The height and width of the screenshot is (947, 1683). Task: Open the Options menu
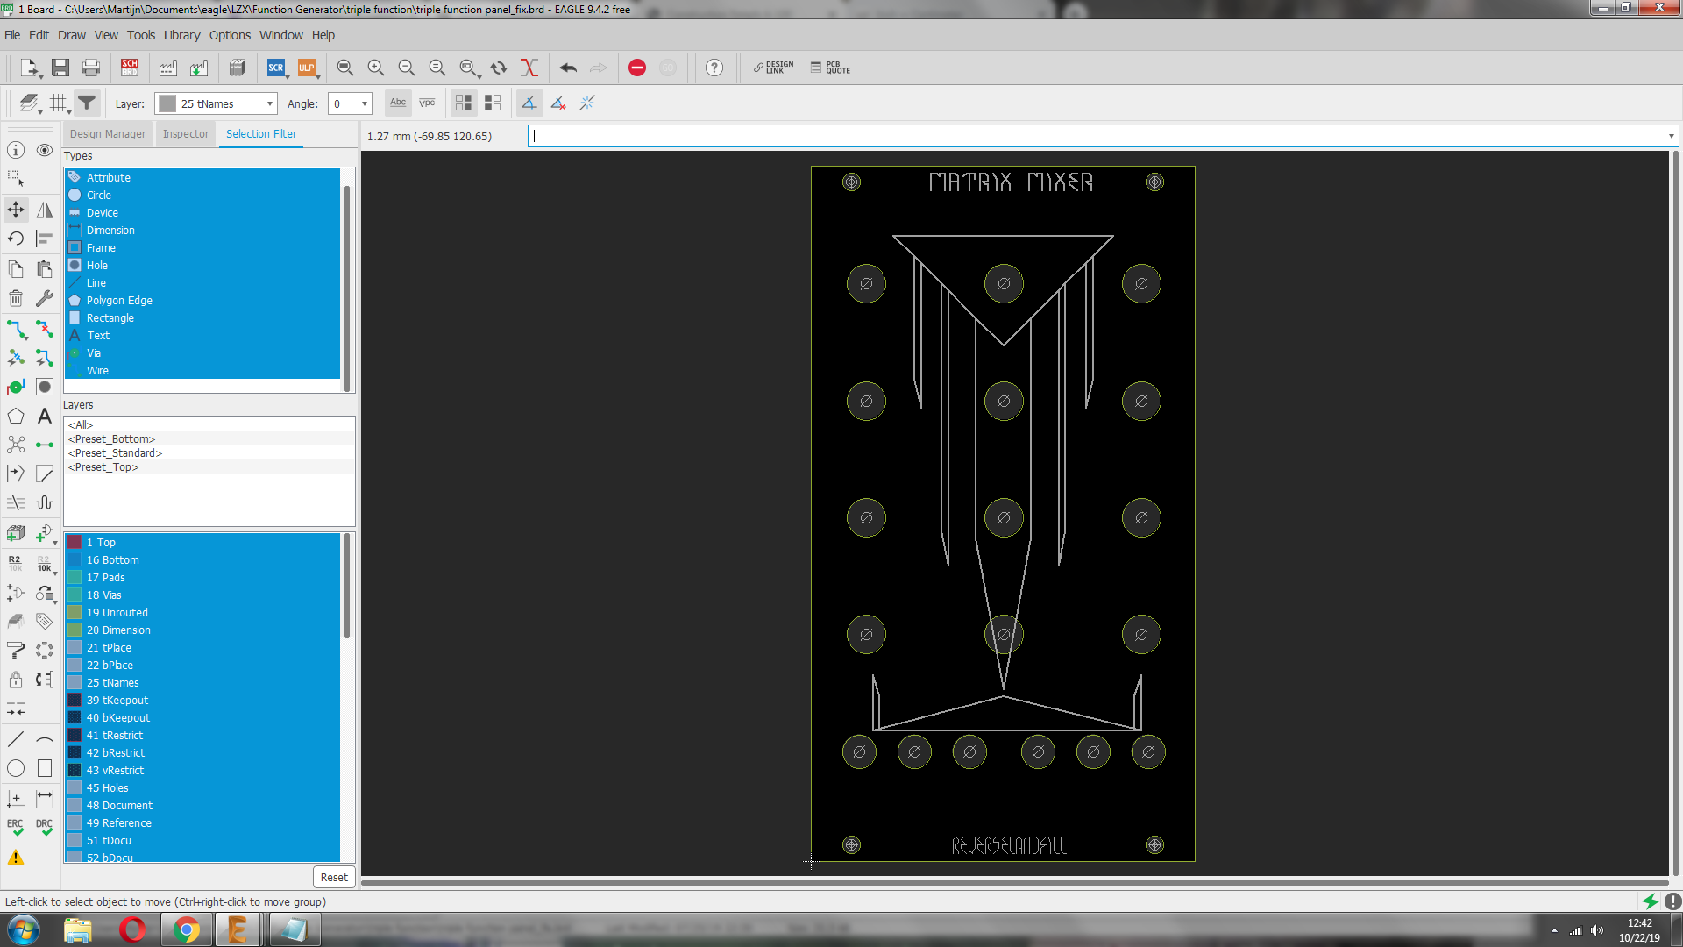click(x=230, y=35)
